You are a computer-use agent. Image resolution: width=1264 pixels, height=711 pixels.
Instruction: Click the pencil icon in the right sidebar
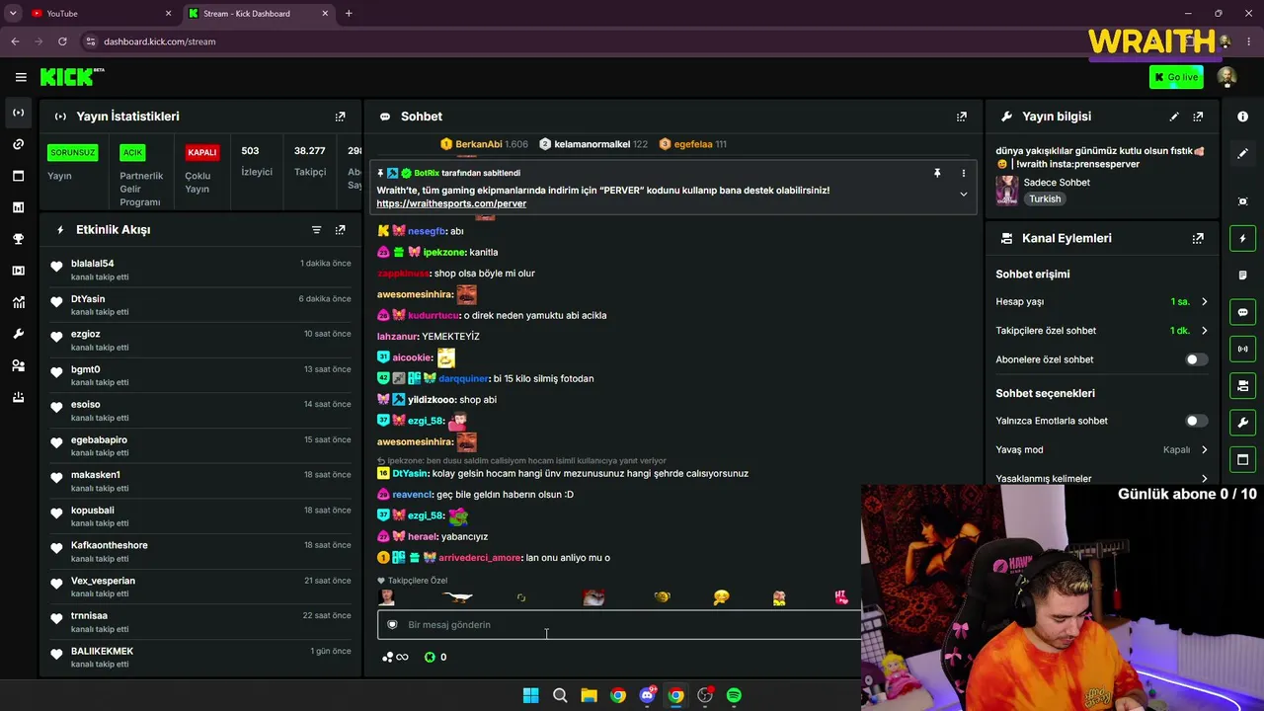pyautogui.click(x=1242, y=154)
